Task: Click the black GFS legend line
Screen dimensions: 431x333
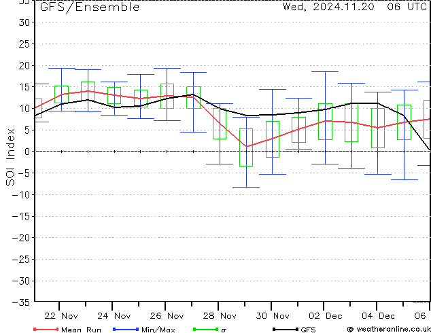Action: coord(286,329)
